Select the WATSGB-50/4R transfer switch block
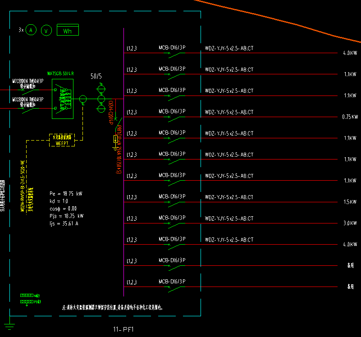This screenshot has width=361, height=337. click(63, 99)
